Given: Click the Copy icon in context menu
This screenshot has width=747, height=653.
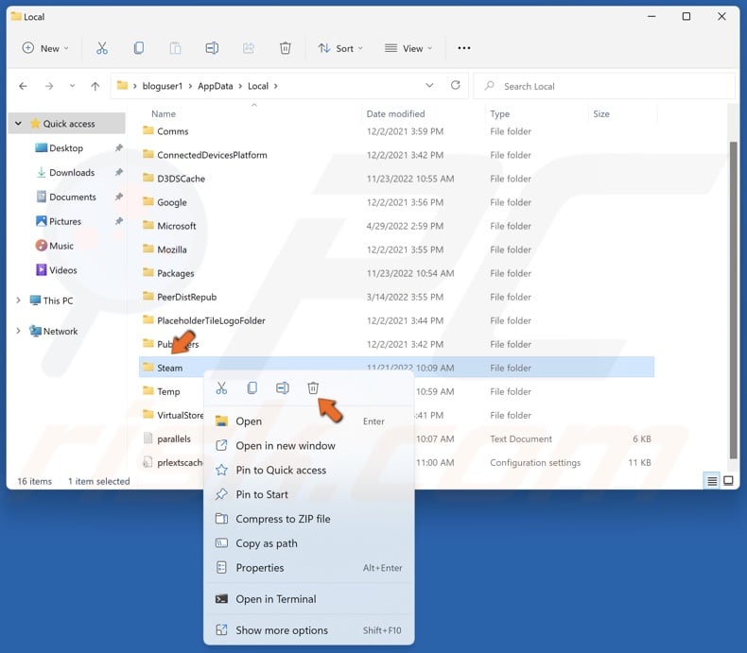Looking at the screenshot, I should [x=252, y=388].
